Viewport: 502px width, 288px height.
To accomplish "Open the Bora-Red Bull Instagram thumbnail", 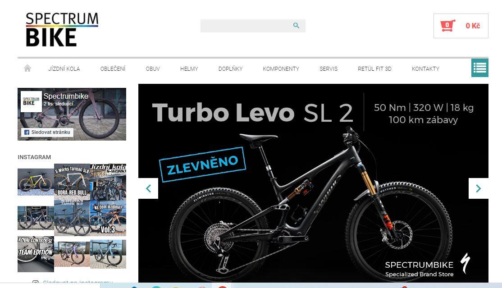I will [x=72, y=182].
